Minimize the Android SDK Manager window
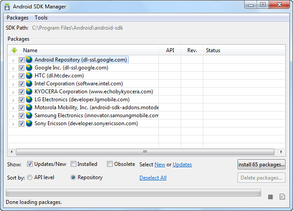Viewport: 293px width, 211px height. pyautogui.click(x=251, y=5)
